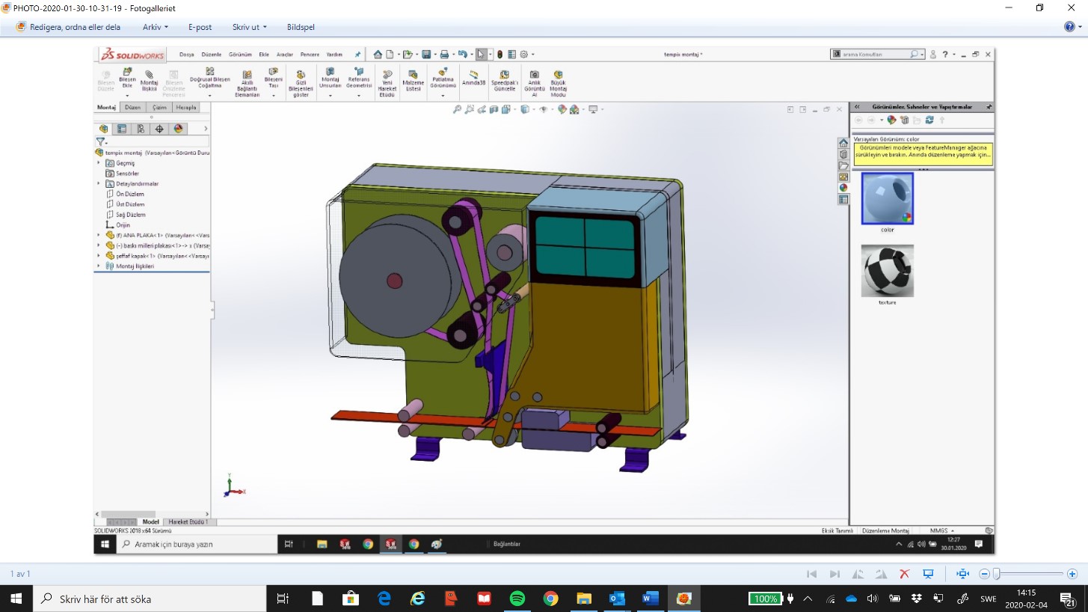Click Bağlantılar on the taskbar
Image resolution: width=1088 pixels, height=612 pixels.
coord(505,544)
